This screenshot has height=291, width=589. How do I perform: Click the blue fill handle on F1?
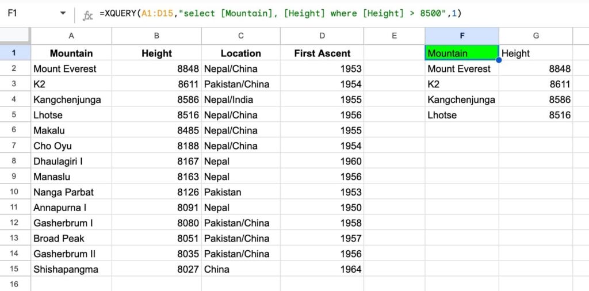(x=498, y=60)
